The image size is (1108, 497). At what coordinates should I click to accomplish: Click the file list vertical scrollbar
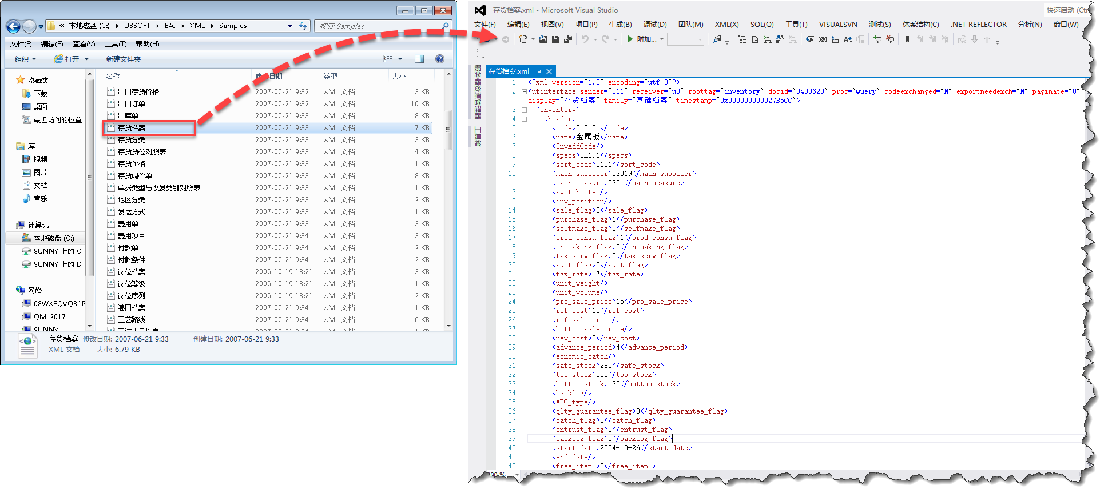point(448,130)
